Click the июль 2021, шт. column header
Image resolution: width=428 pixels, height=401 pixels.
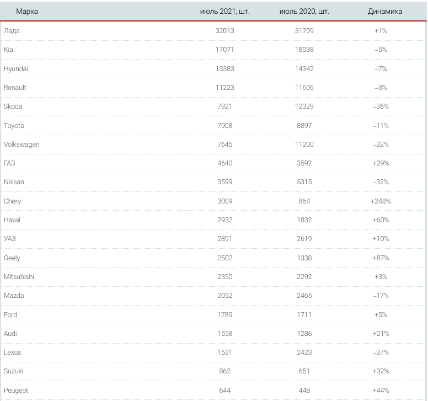point(224,11)
